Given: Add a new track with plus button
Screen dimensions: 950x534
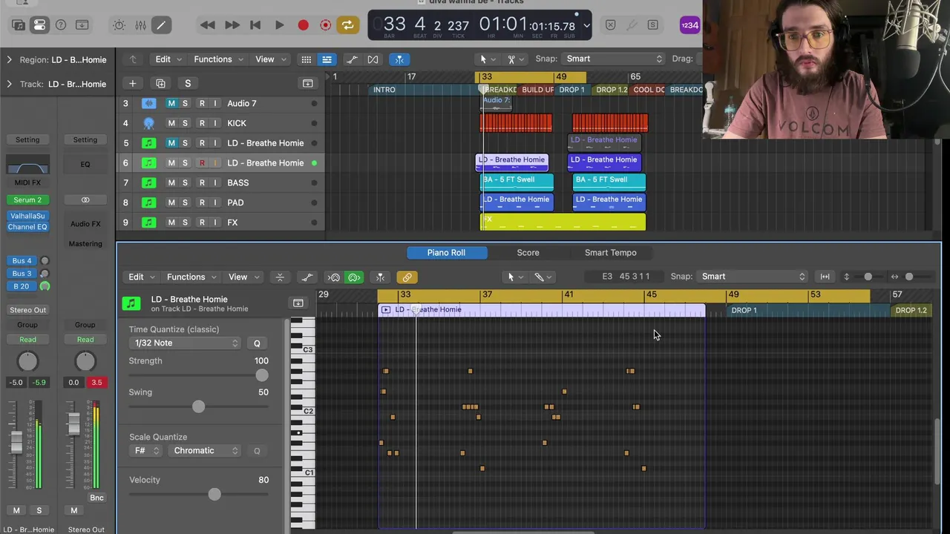Looking at the screenshot, I should pyautogui.click(x=132, y=83).
